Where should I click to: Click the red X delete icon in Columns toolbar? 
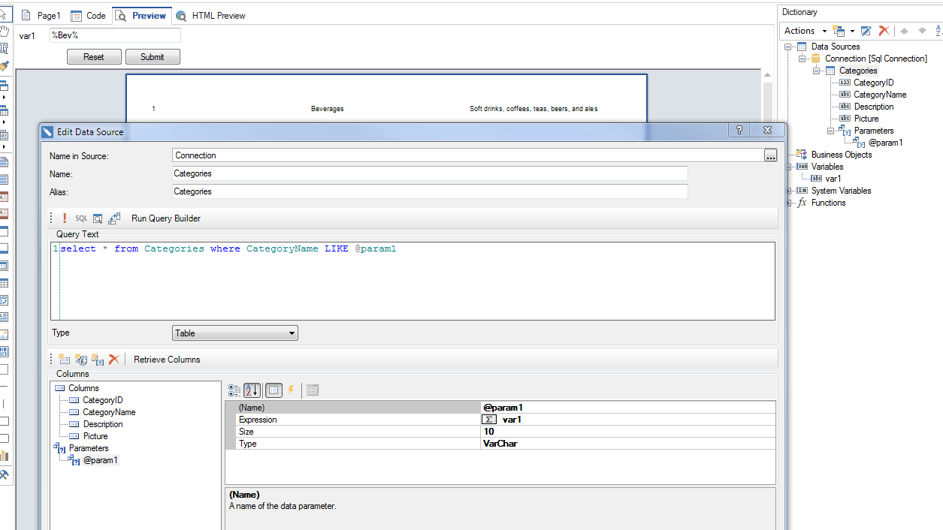click(114, 360)
